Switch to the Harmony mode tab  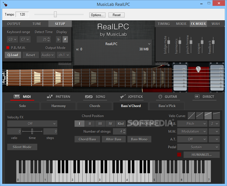pos(58,106)
